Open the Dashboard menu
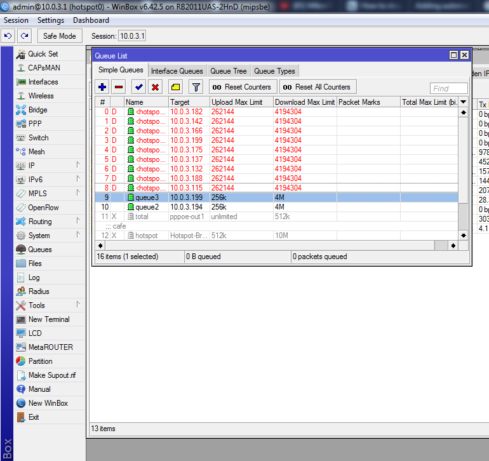This screenshot has width=489, height=461. 91,20
